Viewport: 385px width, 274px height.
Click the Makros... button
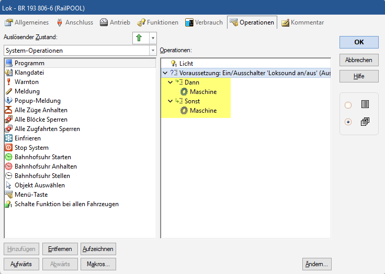click(98, 264)
